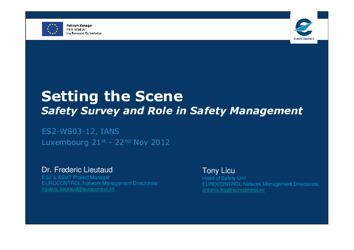
Task: Open frederic.lieutaud@eurocontrol.int email link
Action: 78,189
